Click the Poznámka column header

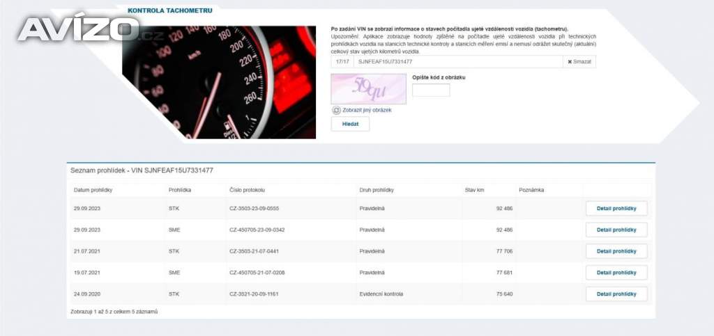click(x=531, y=190)
